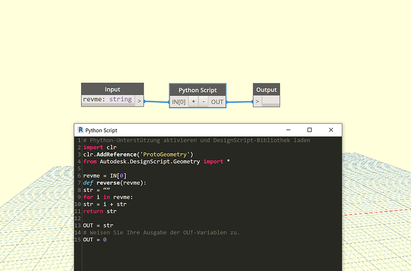411x271 pixels.
Task: Click the revme: string input port
Action: point(108,99)
